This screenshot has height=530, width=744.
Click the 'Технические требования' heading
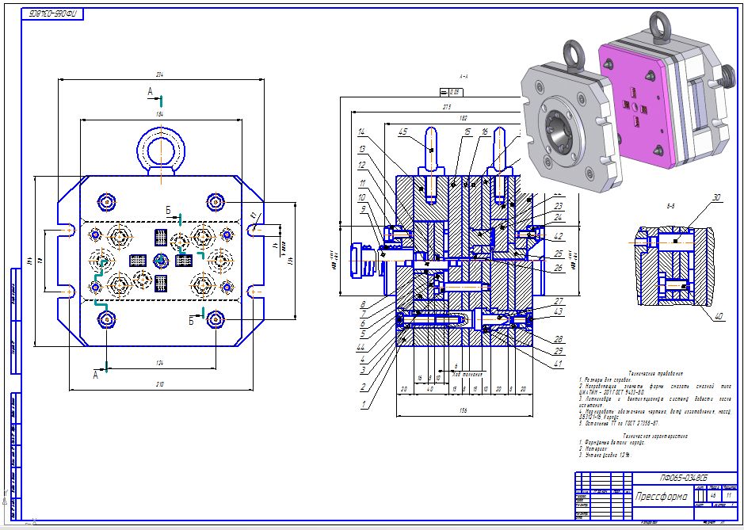click(656, 374)
